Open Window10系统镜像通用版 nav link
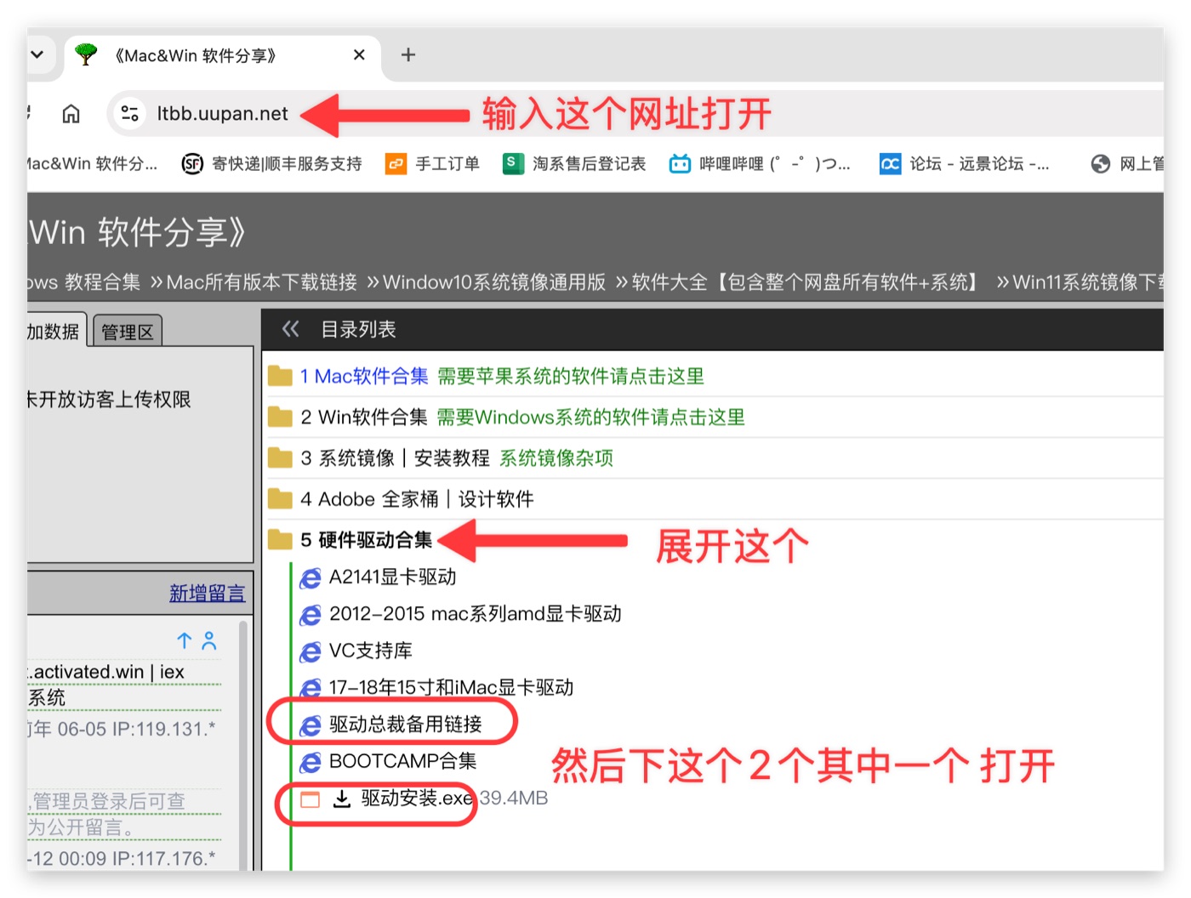The image size is (1191, 898). (494, 282)
